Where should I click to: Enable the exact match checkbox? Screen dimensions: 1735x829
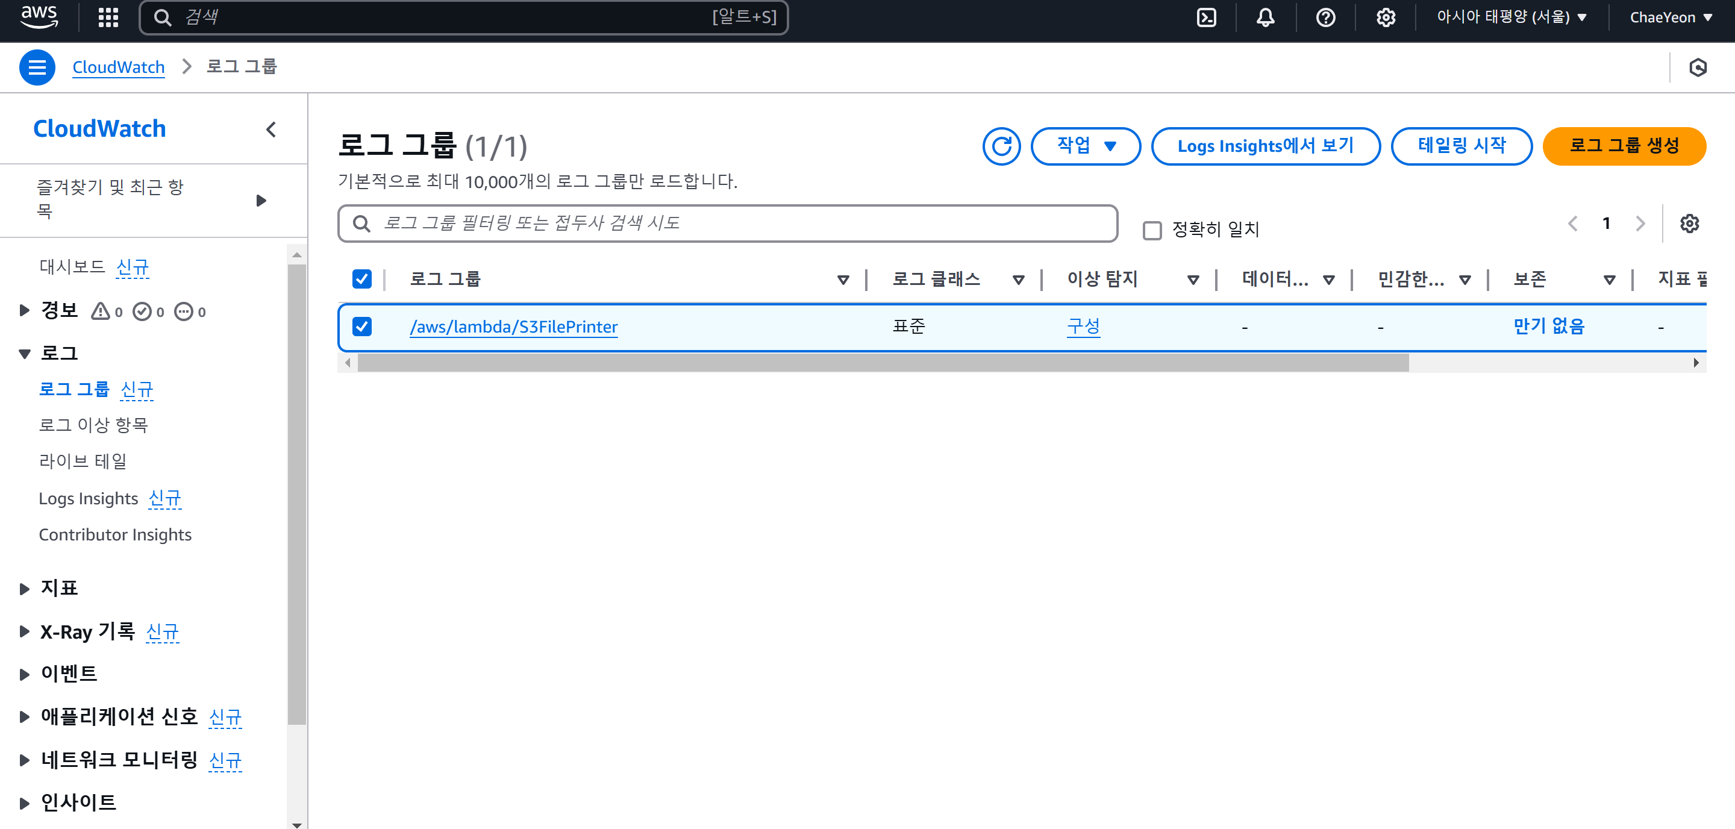[1152, 230]
